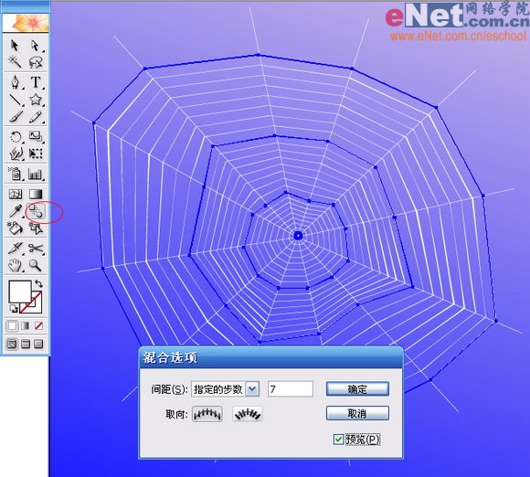Choose the Hand tool
The height and width of the screenshot is (477, 530).
click(x=16, y=265)
